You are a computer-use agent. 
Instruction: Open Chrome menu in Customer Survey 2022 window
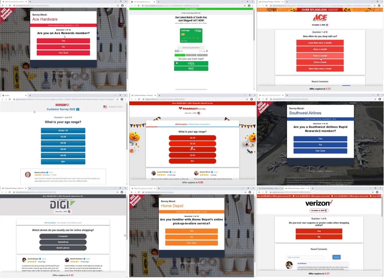[125, 99]
